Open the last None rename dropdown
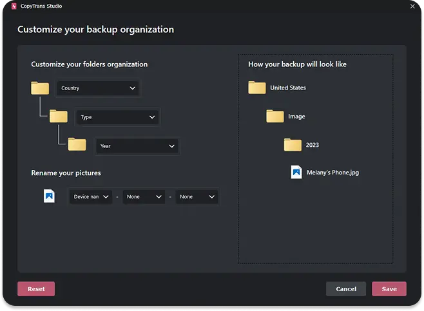 tap(197, 196)
